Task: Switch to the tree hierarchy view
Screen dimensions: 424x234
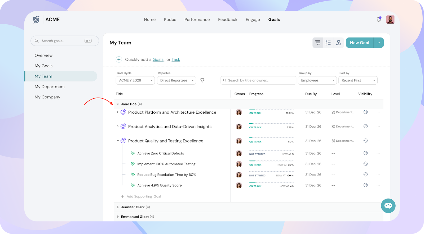Action: point(318,43)
